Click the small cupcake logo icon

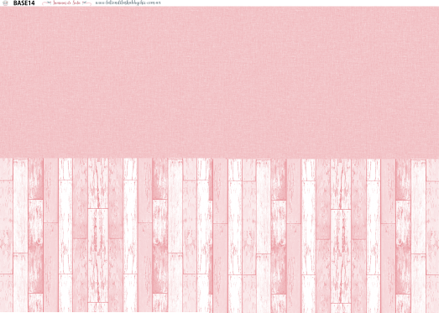click(x=5, y=3)
